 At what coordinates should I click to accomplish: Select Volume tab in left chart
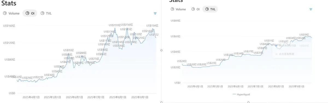(x=11, y=13)
